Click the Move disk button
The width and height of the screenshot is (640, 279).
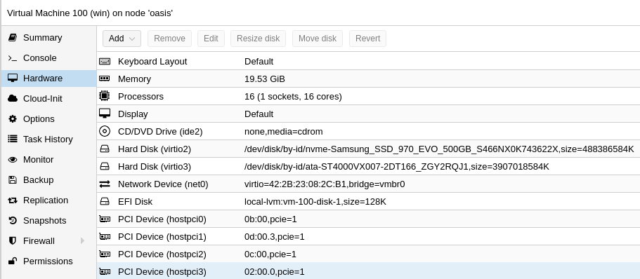pyautogui.click(x=317, y=39)
